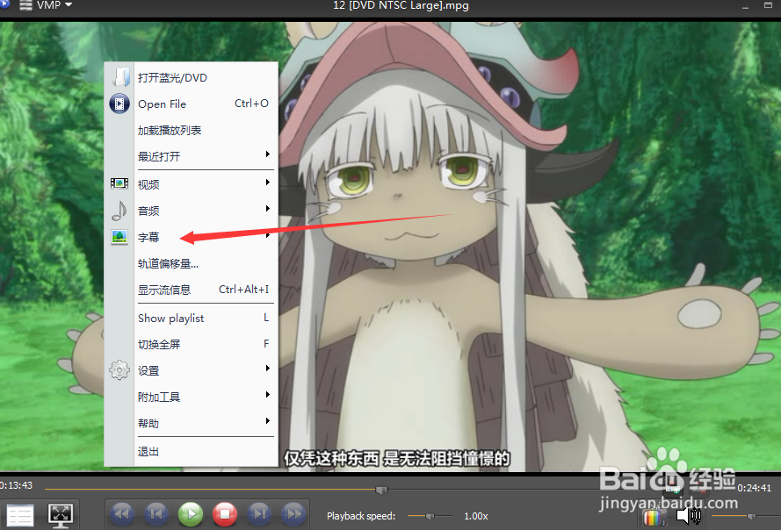The image size is (781, 530).
Task: Click the rewind button
Action: 122,513
